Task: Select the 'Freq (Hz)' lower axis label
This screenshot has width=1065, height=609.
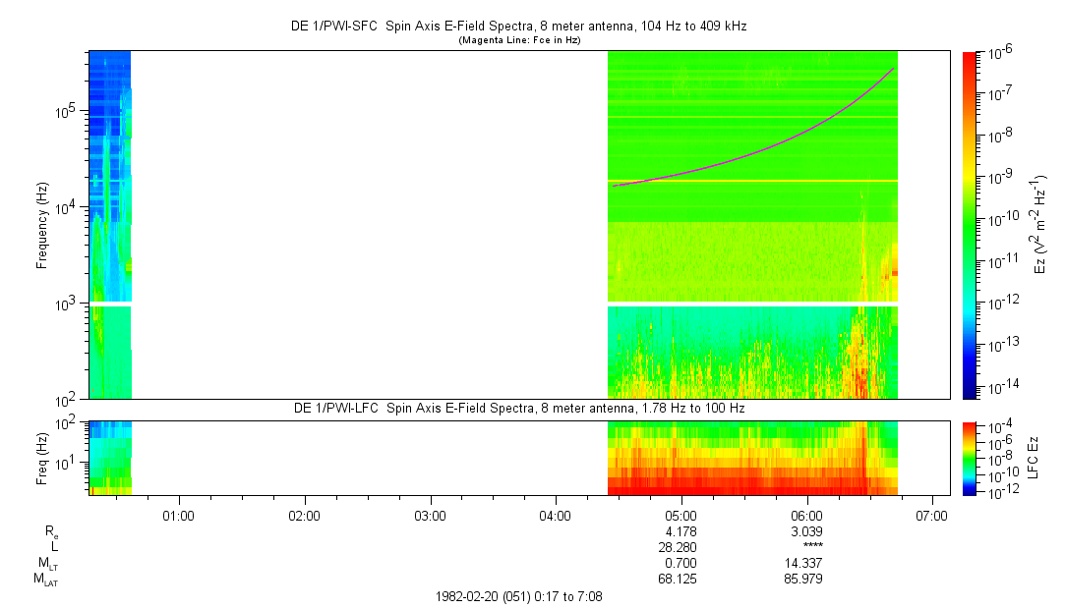Action: pyautogui.click(x=42, y=458)
